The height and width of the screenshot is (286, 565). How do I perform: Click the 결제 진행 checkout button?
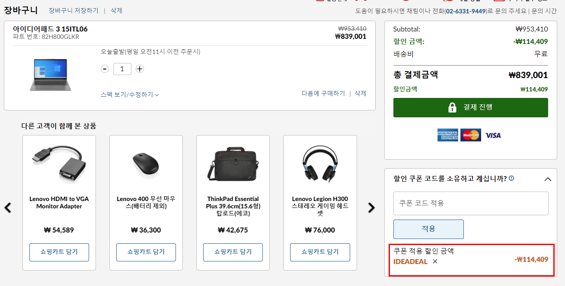pos(470,107)
